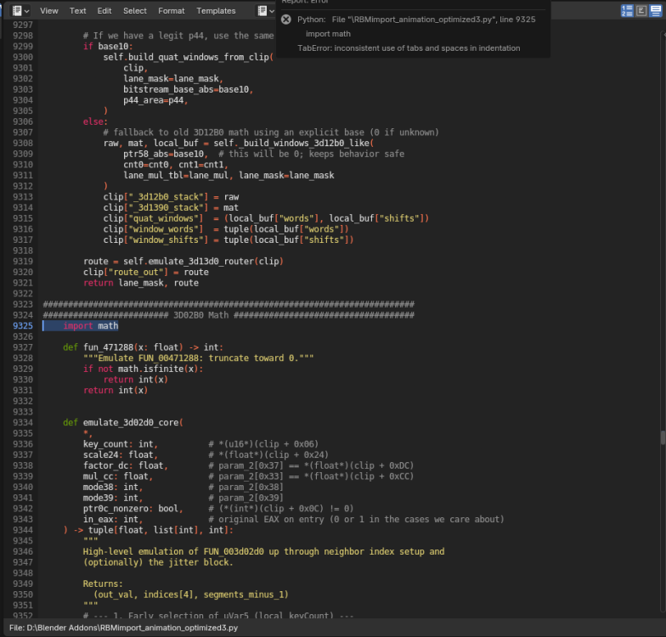666x637 pixels.
Task: Click the 'else:' keyword on line 9306
Action: (95, 121)
